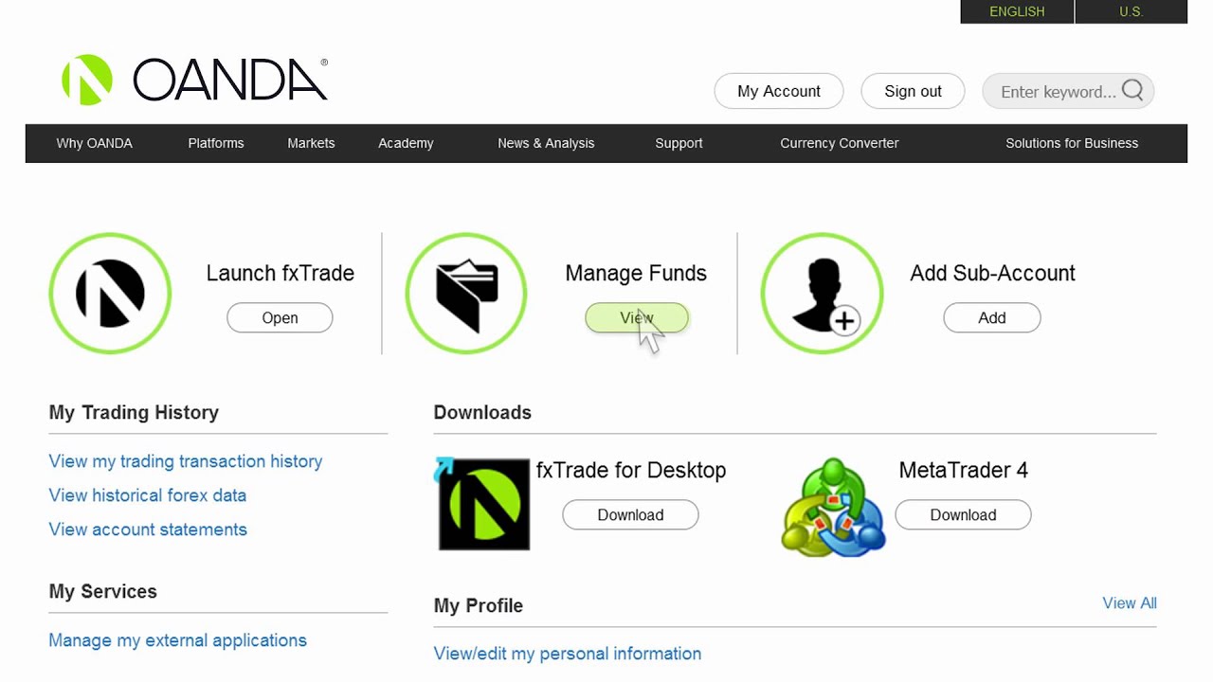The width and height of the screenshot is (1213, 682).
Task: Open Solutions for Business menu
Action: pos(1072,143)
